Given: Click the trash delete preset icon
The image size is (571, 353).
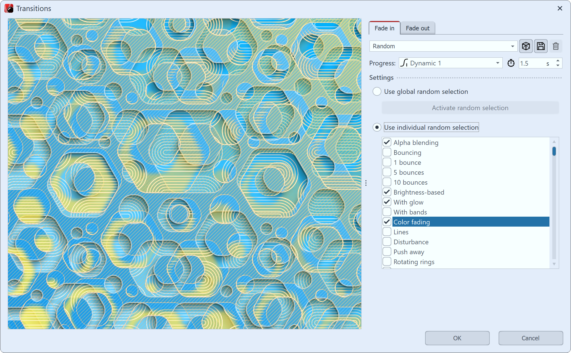Looking at the screenshot, I should 556,46.
